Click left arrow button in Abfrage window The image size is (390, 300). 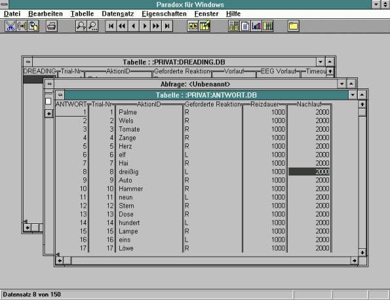click(x=49, y=114)
